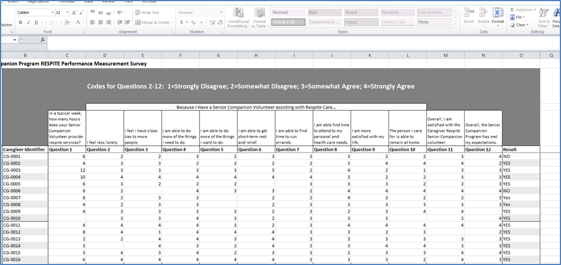This screenshot has width=561, height=265.
Task: Toggle bold formatting in Font group
Action: pyautogui.click(x=21, y=22)
